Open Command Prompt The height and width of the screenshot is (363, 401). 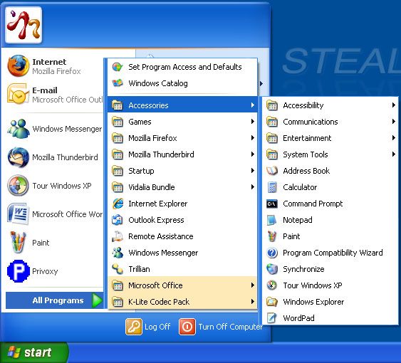[x=330, y=204]
